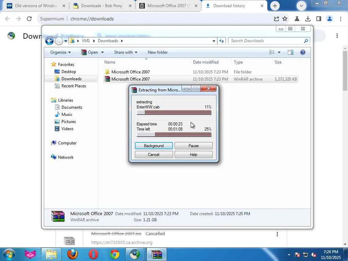
Task: Select Desktop under Favorites
Action: (69, 72)
